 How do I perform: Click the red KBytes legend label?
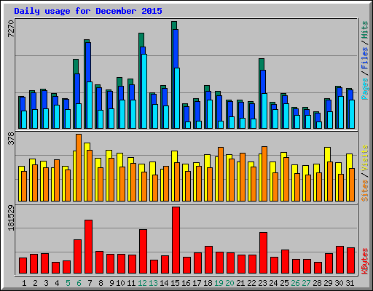pyautogui.click(x=365, y=261)
